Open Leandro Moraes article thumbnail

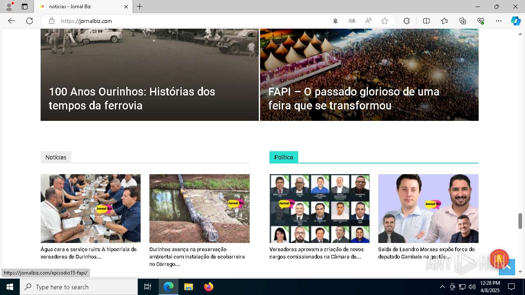pos(428,209)
